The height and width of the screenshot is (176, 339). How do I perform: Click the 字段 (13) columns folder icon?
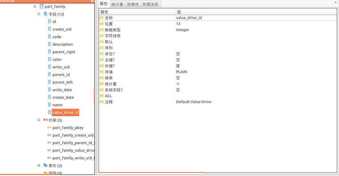[45, 14]
